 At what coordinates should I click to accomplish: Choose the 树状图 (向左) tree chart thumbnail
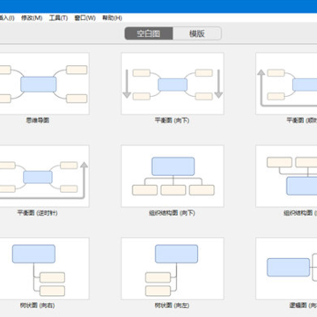click(x=173, y=269)
